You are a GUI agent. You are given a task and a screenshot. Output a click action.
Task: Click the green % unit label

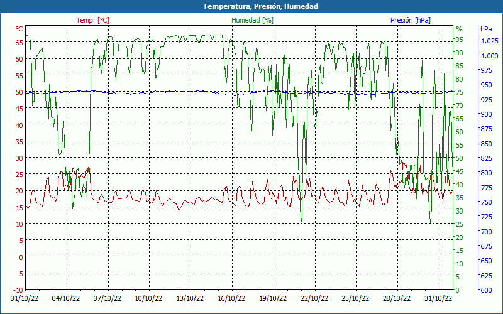(460, 29)
